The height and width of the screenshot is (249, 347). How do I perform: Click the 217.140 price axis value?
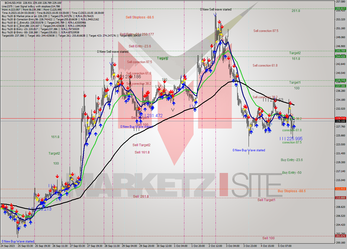[x=340, y=171]
